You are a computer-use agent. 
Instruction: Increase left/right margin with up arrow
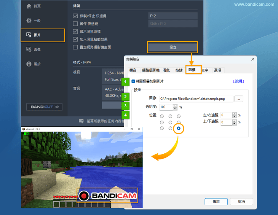(234, 114)
